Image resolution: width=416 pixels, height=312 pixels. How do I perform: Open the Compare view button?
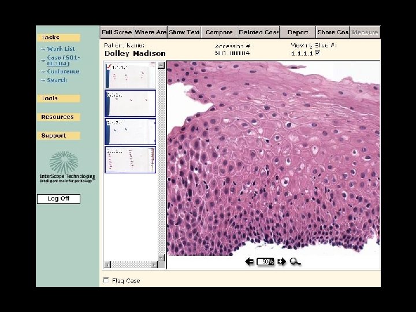(x=219, y=32)
